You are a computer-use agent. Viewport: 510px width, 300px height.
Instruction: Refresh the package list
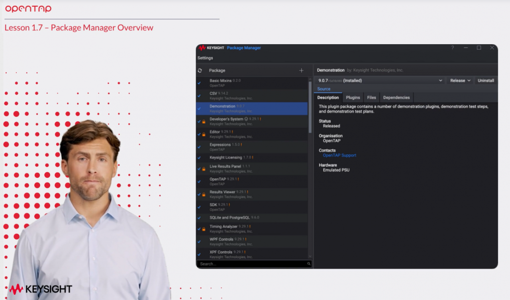[200, 70]
